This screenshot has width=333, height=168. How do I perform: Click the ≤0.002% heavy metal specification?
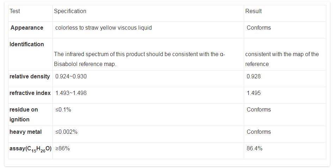coord(66,132)
